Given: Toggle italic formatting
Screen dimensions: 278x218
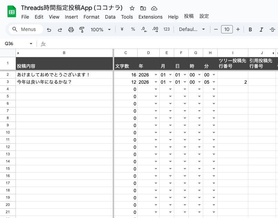Looking at the screenshot, I should pyautogui.click(x=261, y=30).
